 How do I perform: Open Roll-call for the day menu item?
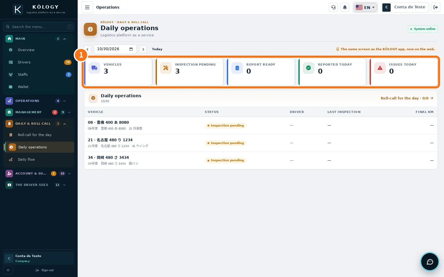click(39, 135)
